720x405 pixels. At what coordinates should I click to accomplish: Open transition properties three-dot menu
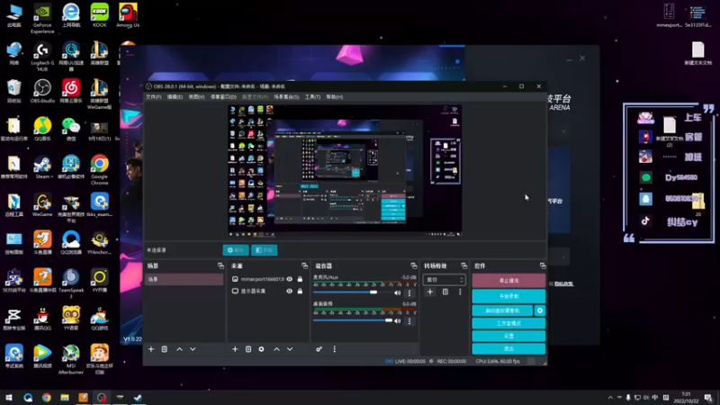coord(460,292)
